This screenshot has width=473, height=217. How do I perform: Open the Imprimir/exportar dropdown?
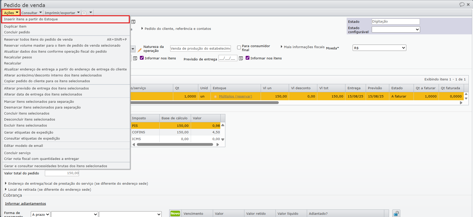(62, 13)
